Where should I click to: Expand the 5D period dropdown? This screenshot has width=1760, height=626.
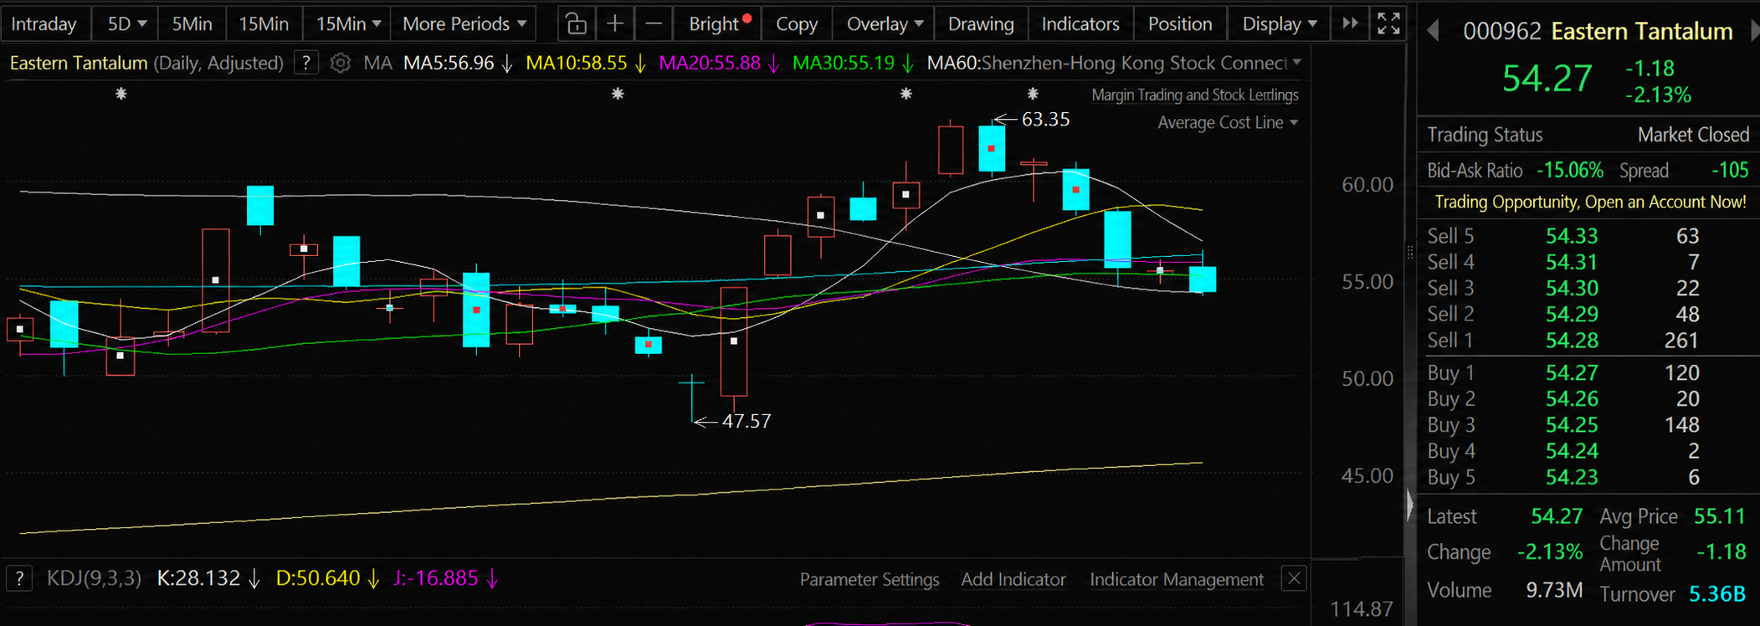126,23
